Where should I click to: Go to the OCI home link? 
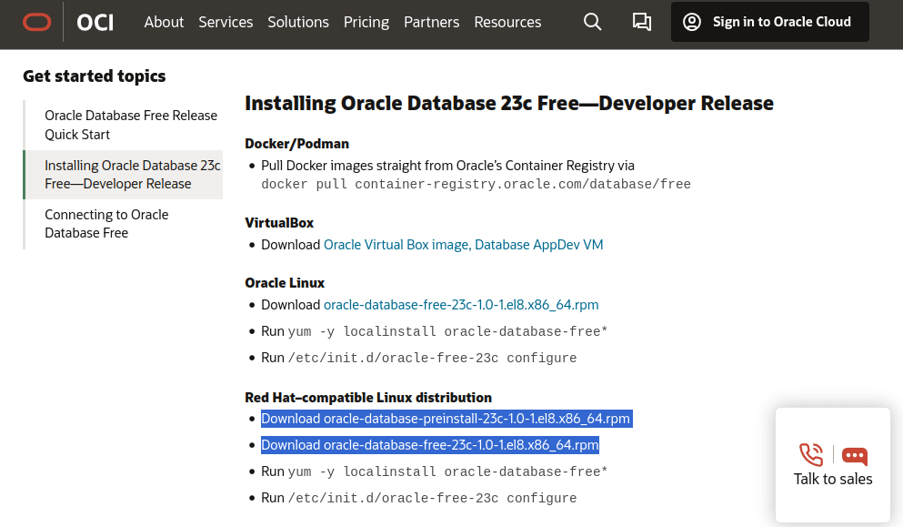[95, 23]
